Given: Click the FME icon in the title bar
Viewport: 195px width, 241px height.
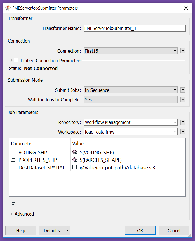Looking at the screenshot, I should point(8,8).
